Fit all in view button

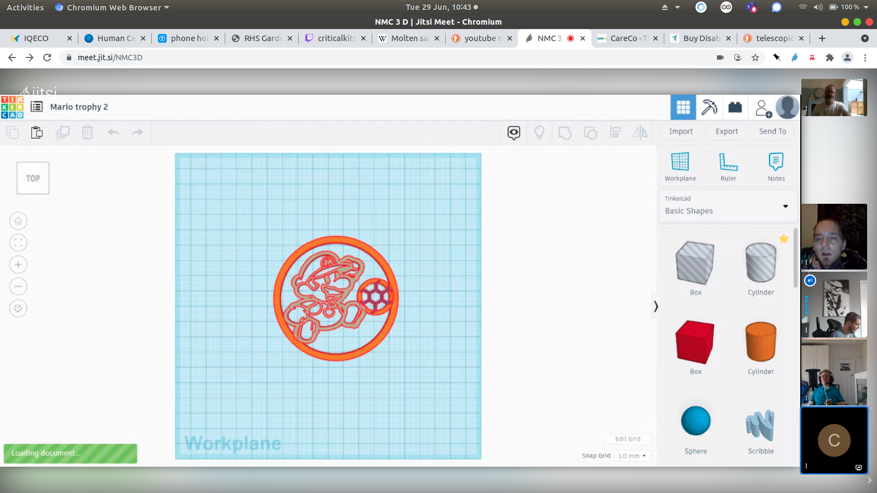[18, 243]
